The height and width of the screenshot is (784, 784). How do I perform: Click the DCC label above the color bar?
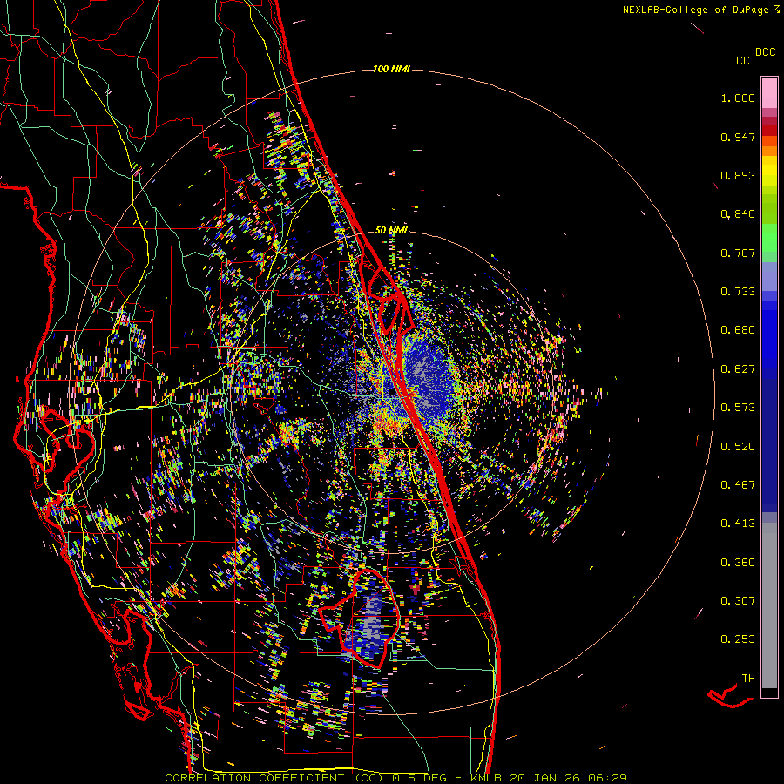[765, 52]
